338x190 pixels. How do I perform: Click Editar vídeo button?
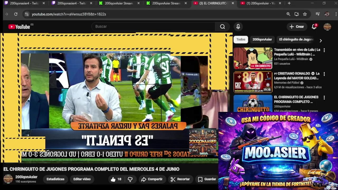pos(82,179)
